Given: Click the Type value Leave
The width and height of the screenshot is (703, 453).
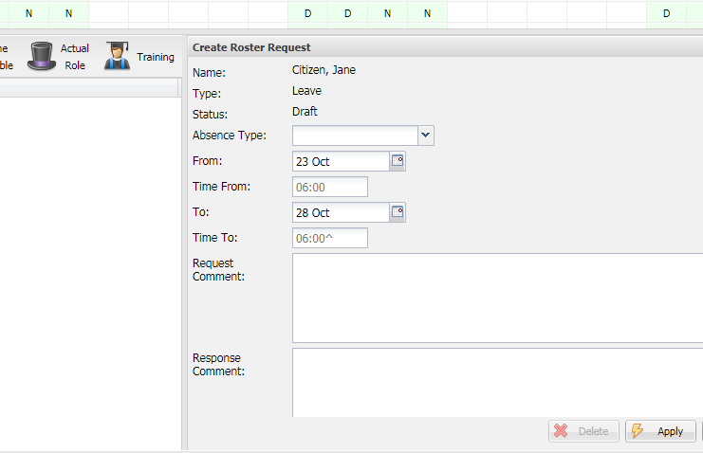Looking at the screenshot, I should pyautogui.click(x=306, y=91).
